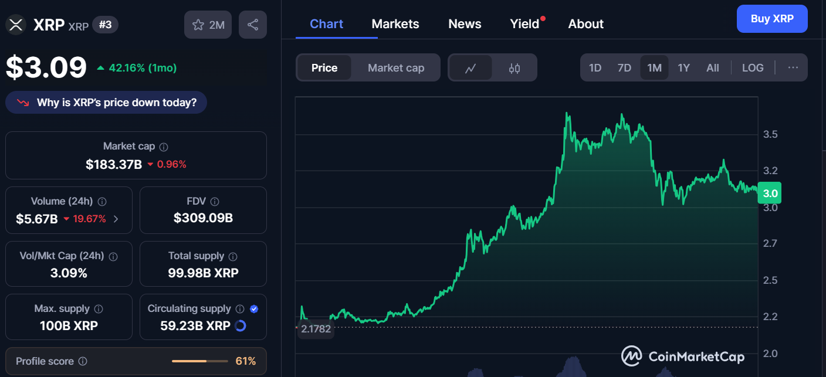Image resolution: width=826 pixels, height=377 pixels.
Task: Enable logarithmic scale with LOG toggle
Action: pos(753,67)
